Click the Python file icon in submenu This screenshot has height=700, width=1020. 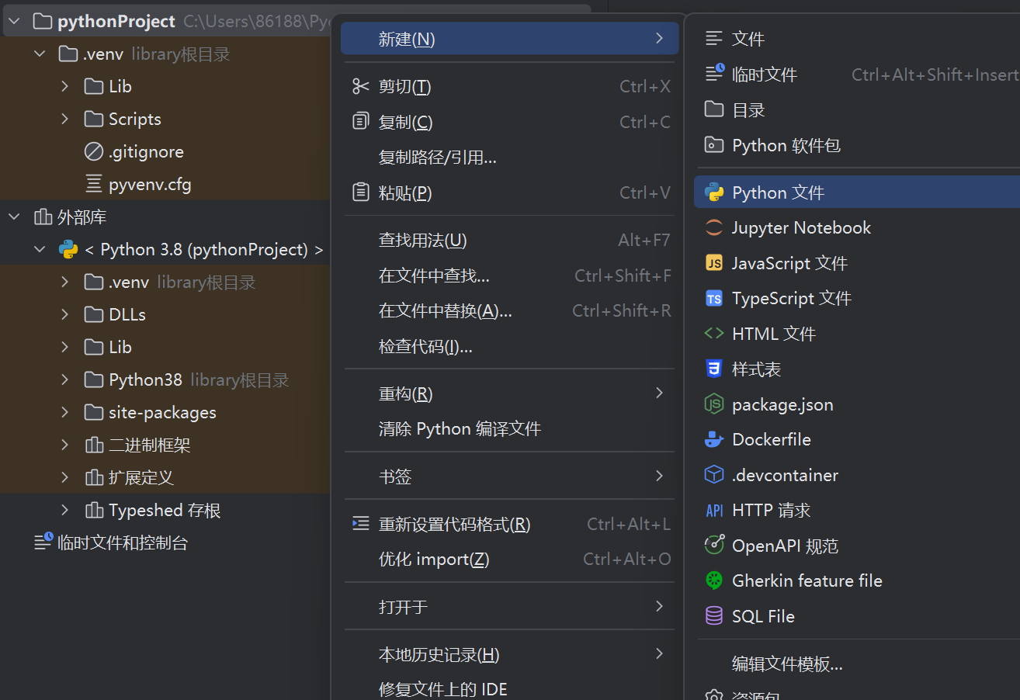[714, 192]
